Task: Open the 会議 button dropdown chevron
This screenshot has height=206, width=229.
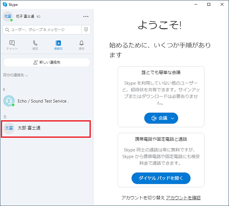Action: point(172,118)
